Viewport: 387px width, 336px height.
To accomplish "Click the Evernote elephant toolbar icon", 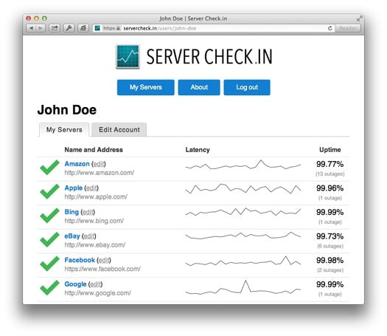I will pyautogui.click(x=83, y=28).
